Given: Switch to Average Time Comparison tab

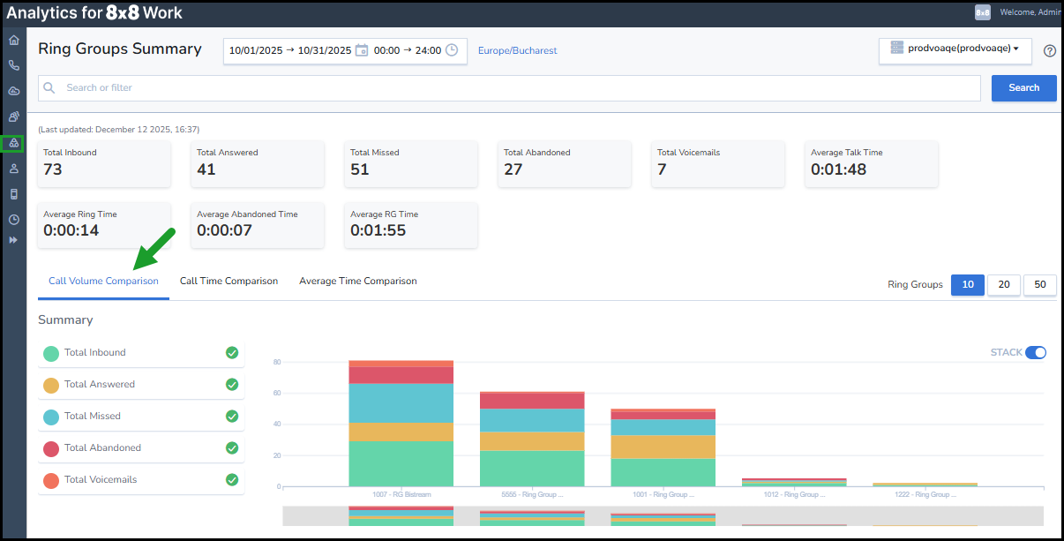Looking at the screenshot, I should [x=357, y=282].
